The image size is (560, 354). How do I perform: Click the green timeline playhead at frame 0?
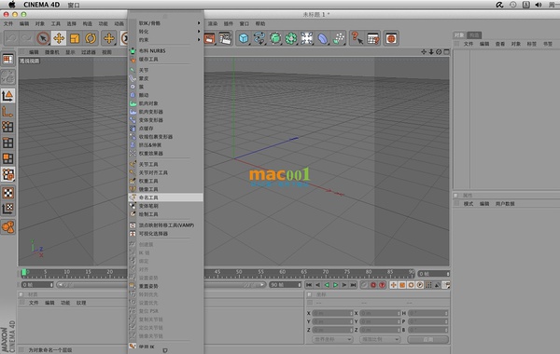tap(24, 273)
